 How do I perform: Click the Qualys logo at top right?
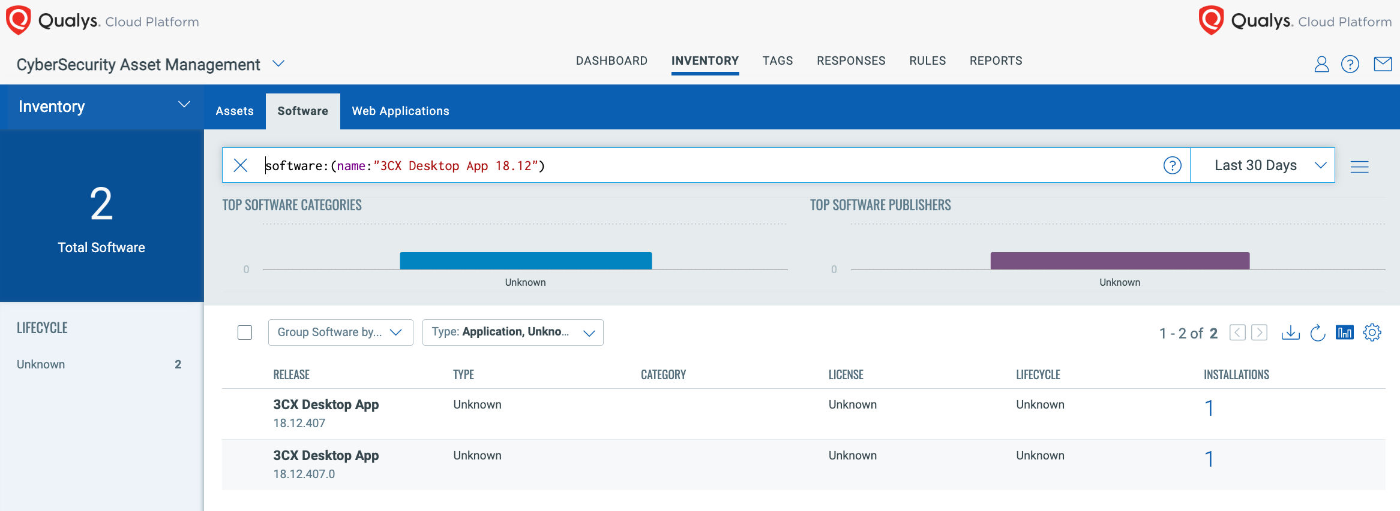click(1295, 20)
